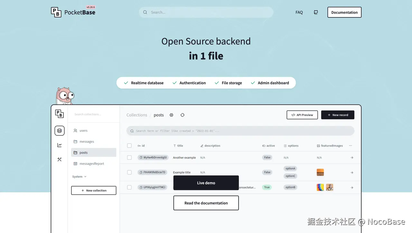
Task: Copy id UP06yiyglmYTMCI
Action: coord(141,187)
